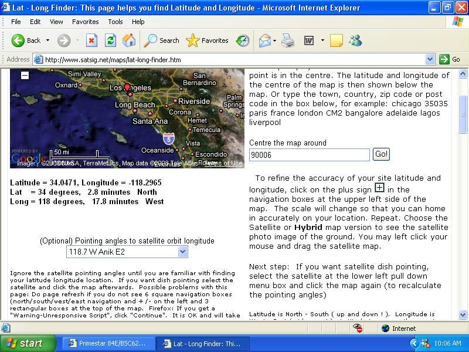Click the Forward arrow button
This screenshot has width=469, height=352.
[x=64, y=40]
